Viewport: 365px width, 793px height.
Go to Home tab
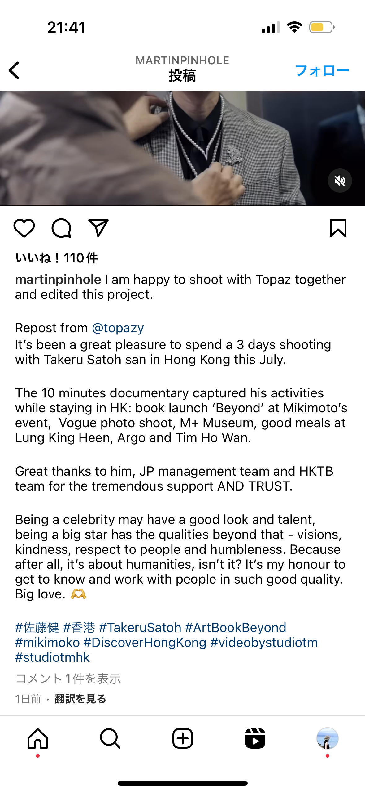(x=38, y=738)
